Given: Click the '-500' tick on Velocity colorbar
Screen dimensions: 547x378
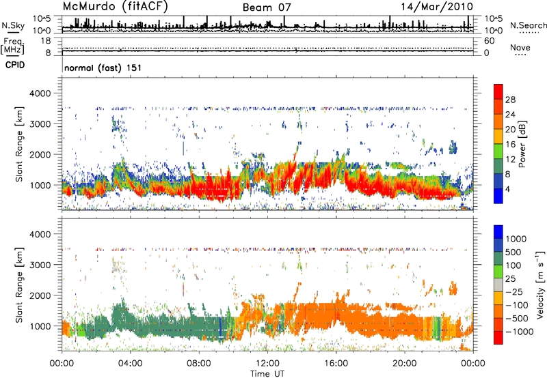Looking at the screenshot, I should (x=518, y=319).
